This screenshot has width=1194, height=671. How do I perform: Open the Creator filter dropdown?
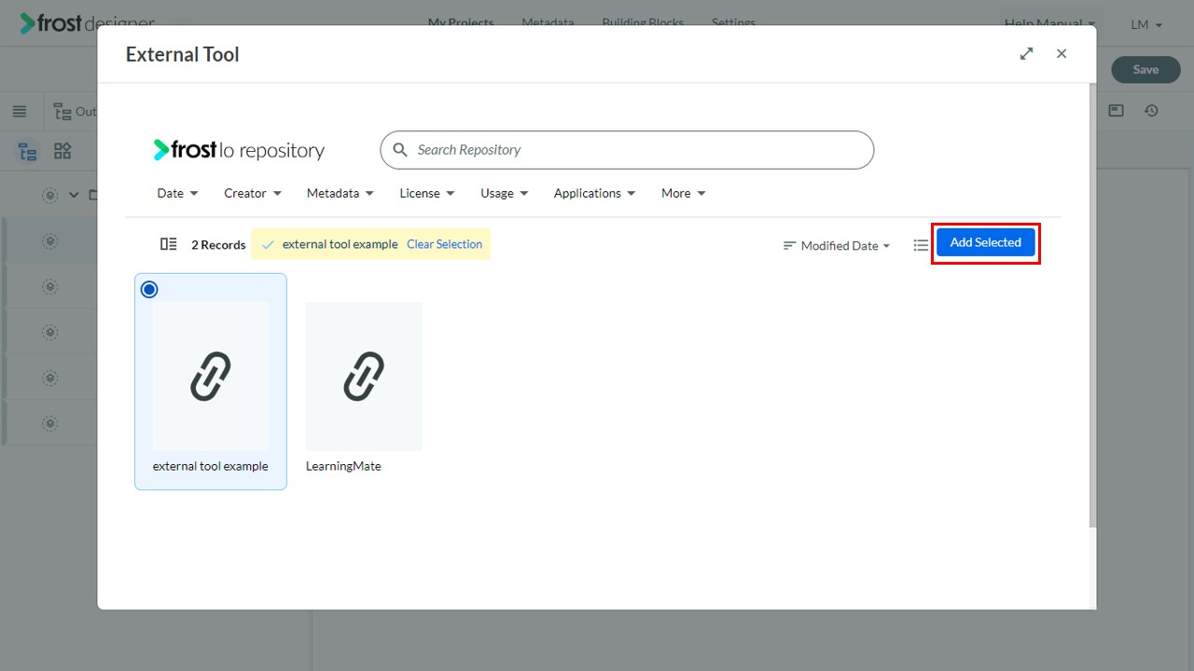pyautogui.click(x=253, y=193)
